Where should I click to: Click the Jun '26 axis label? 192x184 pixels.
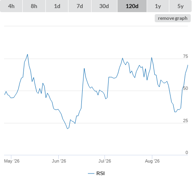(x=59, y=161)
